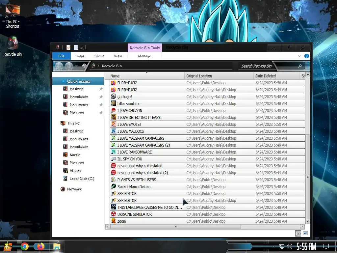Open the volume speaker tray icon
Screen dimensions: 337x253
tap(290, 246)
